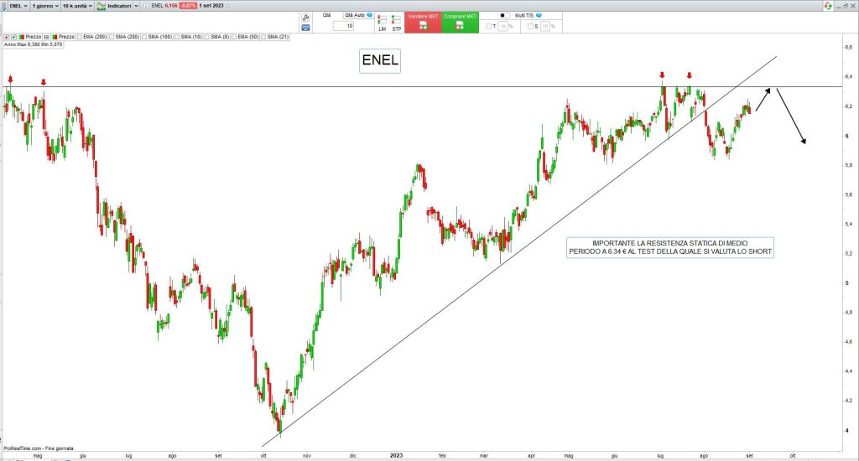The height and width of the screenshot is (461, 859).
Task: Select the STP stop order icon
Action: (396, 20)
